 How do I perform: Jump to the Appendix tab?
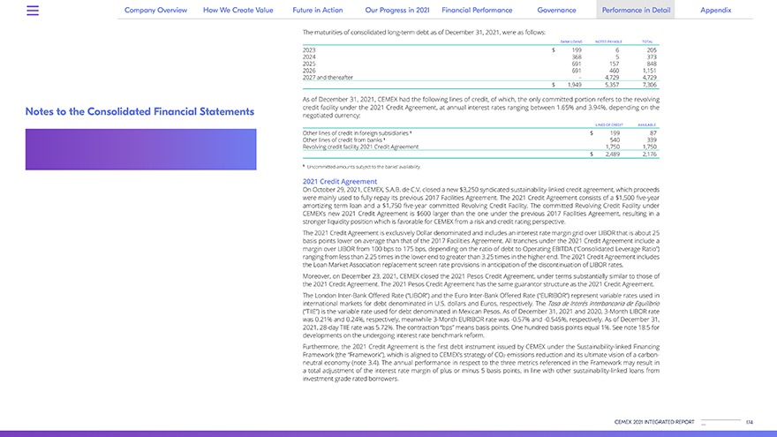coord(715,11)
